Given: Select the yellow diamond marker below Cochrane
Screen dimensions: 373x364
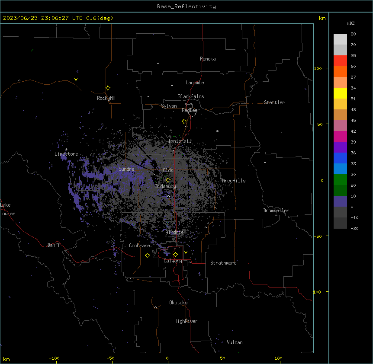Looking at the screenshot, I should pos(147,255).
